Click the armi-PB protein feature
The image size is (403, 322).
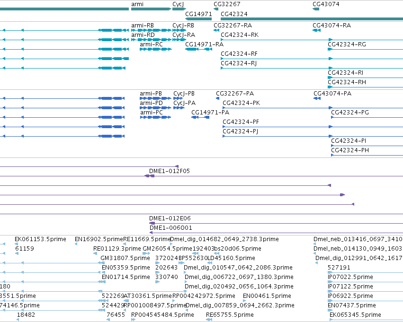click(x=155, y=98)
